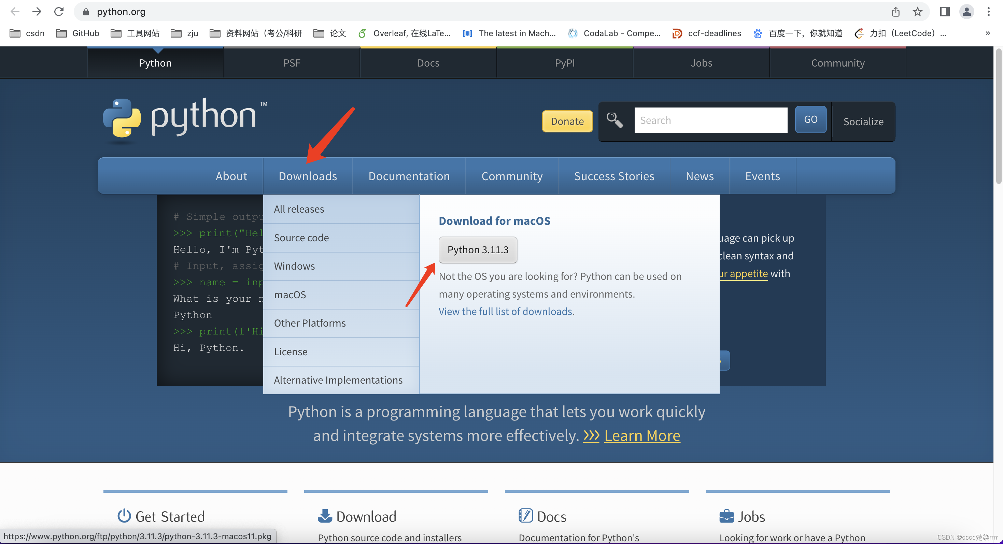Select License in Downloads menu
The width and height of the screenshot is (1003, 544).
(341, 352)
